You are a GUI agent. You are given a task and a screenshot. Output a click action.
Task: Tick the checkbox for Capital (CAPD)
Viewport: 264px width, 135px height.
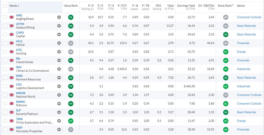tap(5, 34)
